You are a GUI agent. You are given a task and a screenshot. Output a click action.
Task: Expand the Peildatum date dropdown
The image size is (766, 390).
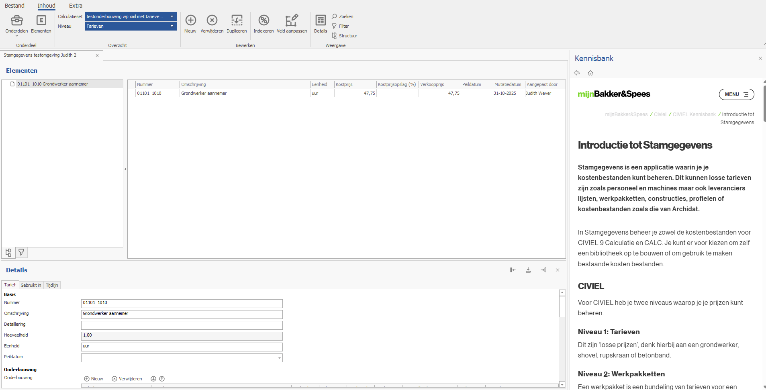(x=279, y=358)
